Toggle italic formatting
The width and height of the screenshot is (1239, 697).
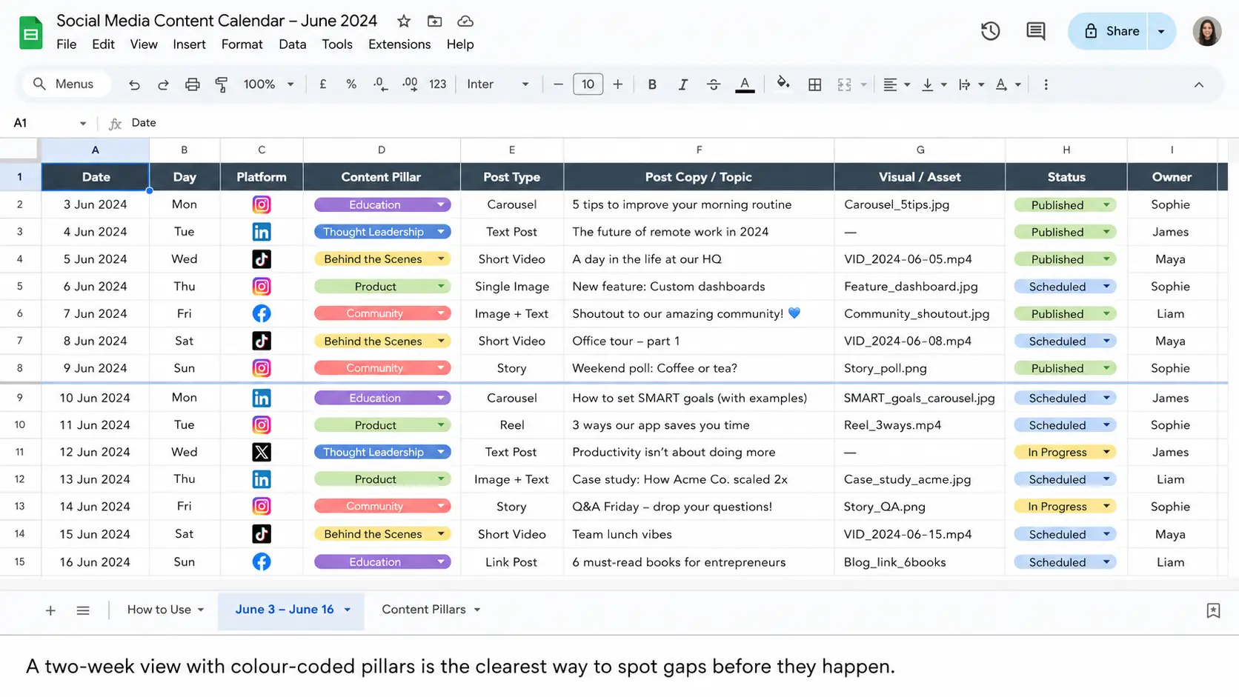(x=682, y=84)
